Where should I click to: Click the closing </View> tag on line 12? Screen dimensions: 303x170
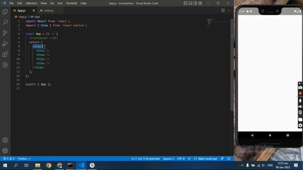(38, 68)
